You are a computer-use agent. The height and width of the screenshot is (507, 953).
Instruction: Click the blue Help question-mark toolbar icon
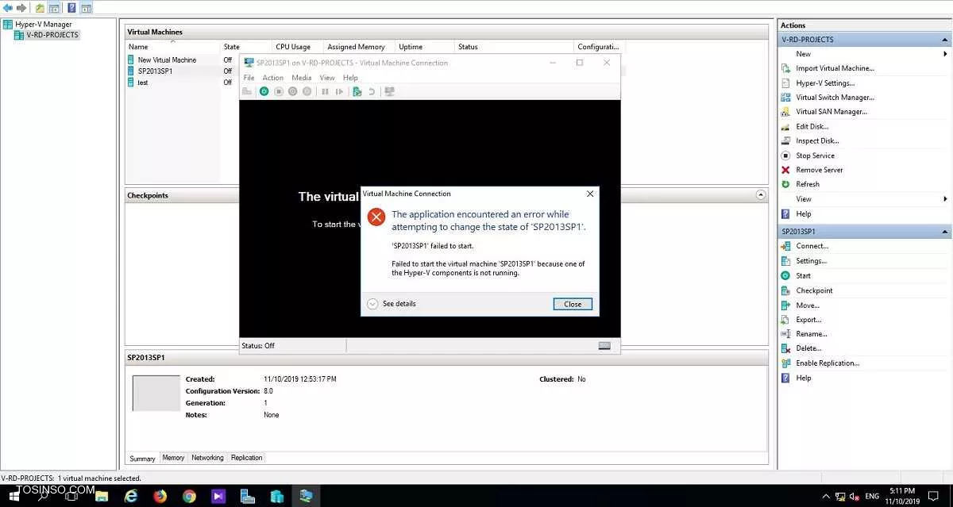coord(71,8)
